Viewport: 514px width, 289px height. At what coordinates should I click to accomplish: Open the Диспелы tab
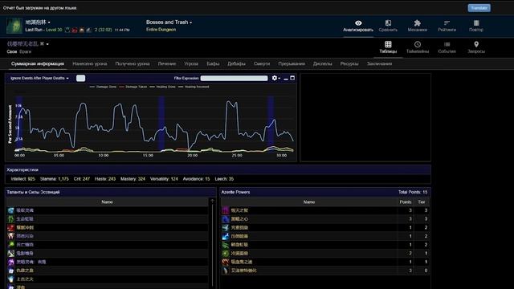pyautogui.click(x=323, y=64)
